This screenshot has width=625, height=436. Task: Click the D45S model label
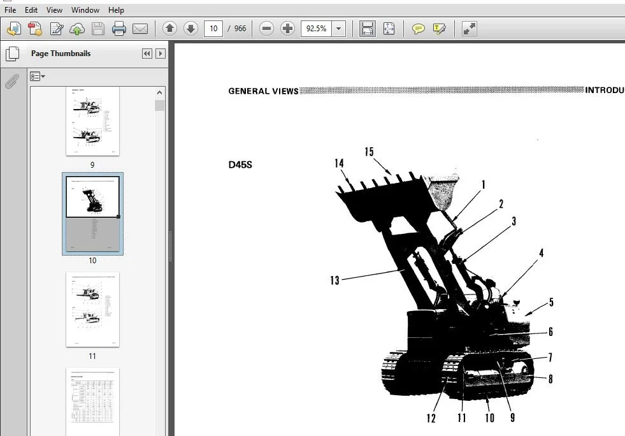coord(240,164)
